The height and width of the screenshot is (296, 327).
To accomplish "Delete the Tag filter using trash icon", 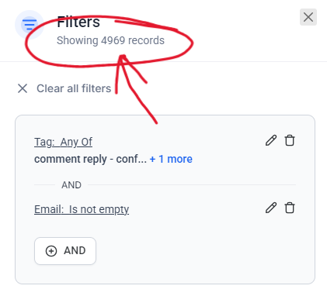I will pos(290,140).
